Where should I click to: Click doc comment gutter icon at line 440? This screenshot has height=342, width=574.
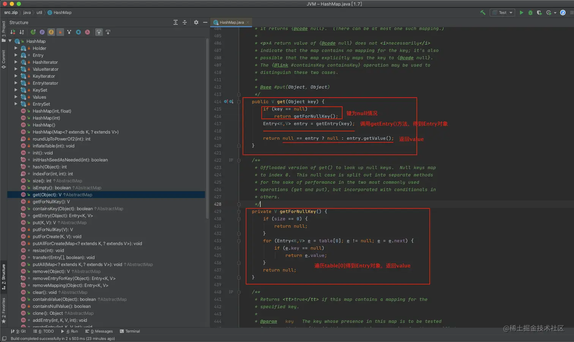click(231, 292)
